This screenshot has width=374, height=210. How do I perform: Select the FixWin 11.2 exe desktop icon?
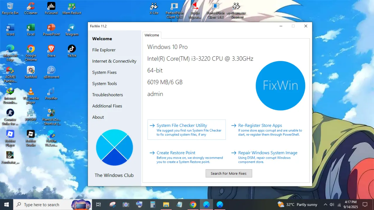[x=51, y=138]
